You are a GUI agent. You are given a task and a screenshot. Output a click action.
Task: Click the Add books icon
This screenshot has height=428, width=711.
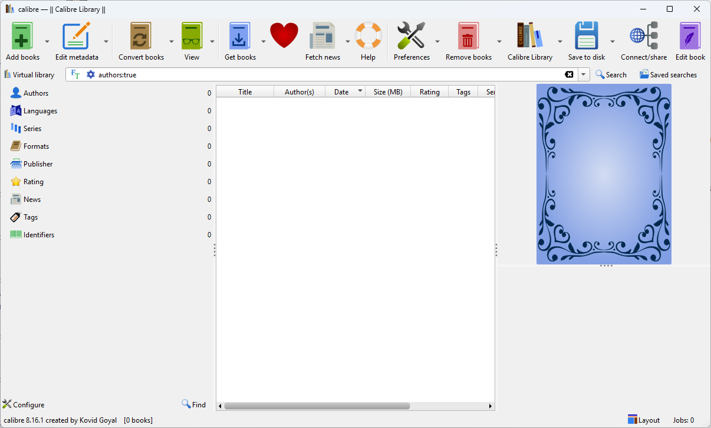point(22,37)
